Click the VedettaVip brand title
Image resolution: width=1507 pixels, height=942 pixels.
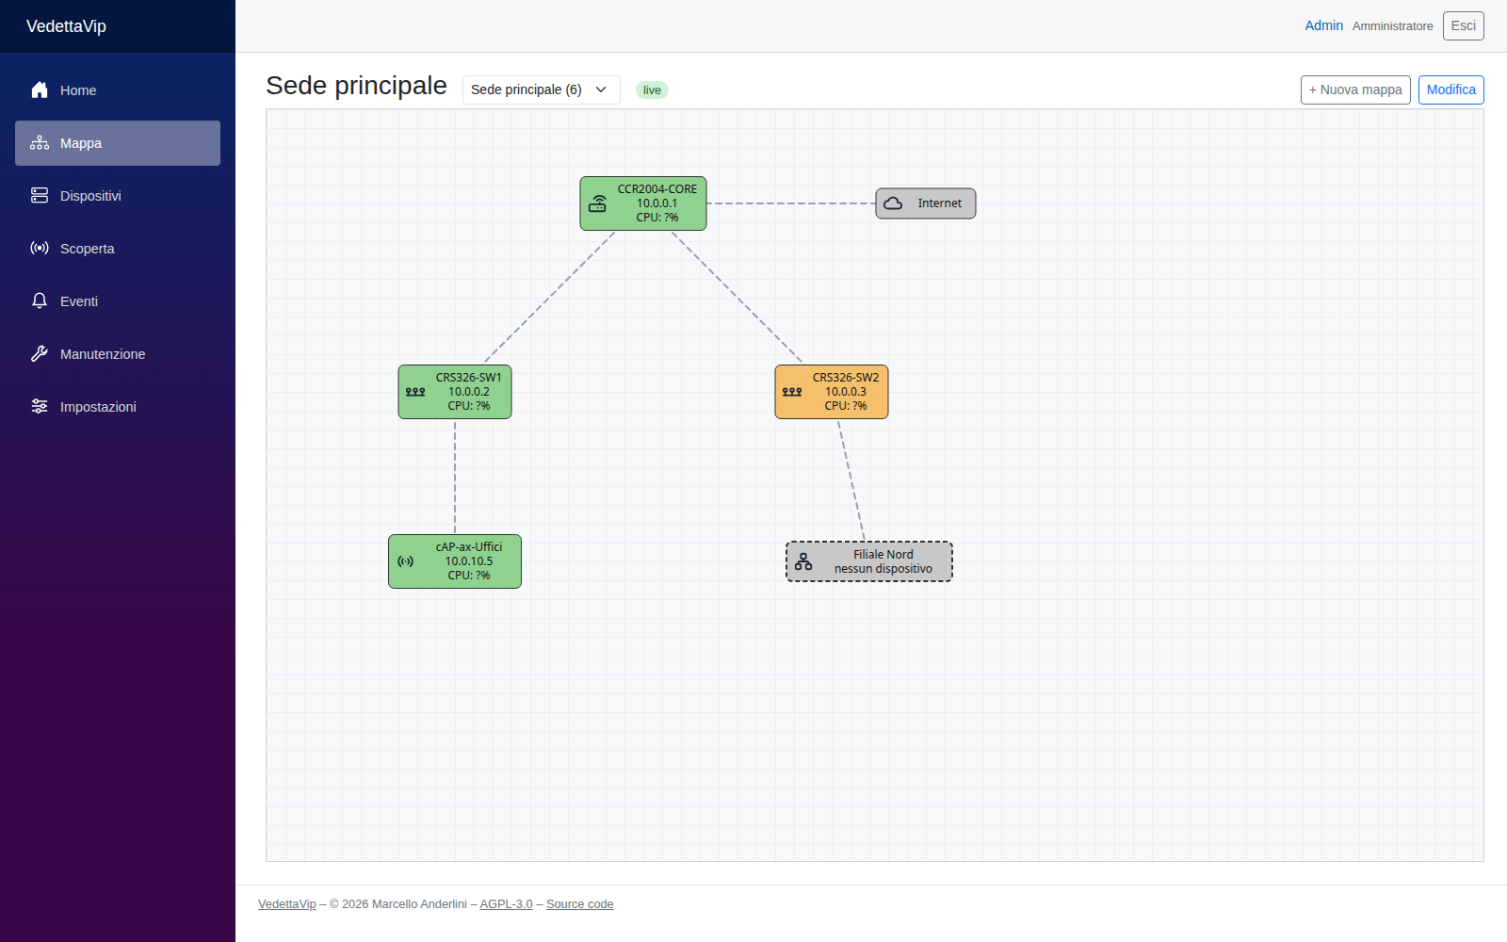click(66, 26)
